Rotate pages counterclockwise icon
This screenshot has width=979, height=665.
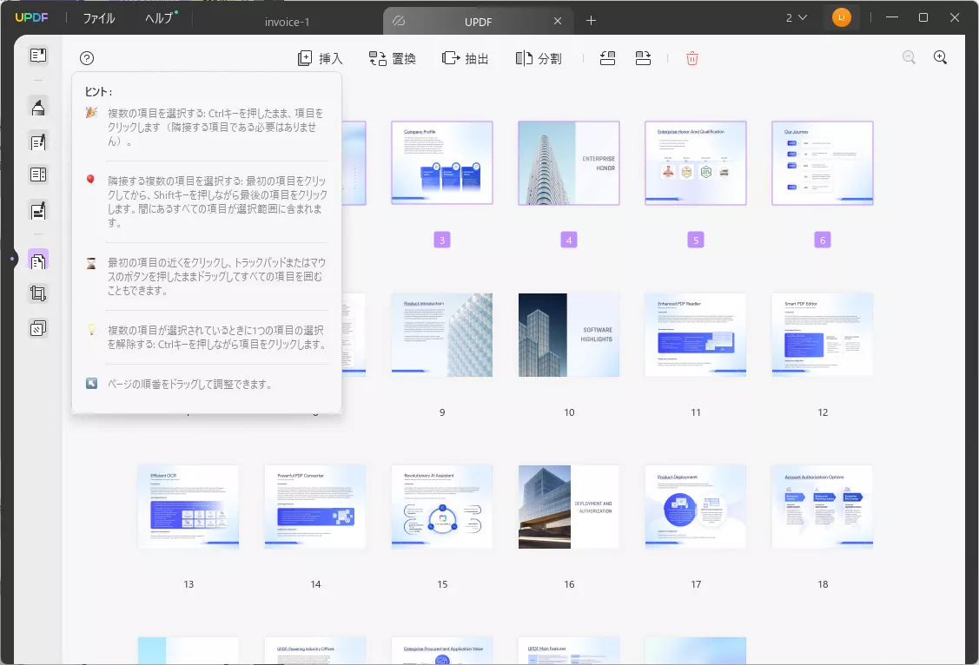[607, 59]
